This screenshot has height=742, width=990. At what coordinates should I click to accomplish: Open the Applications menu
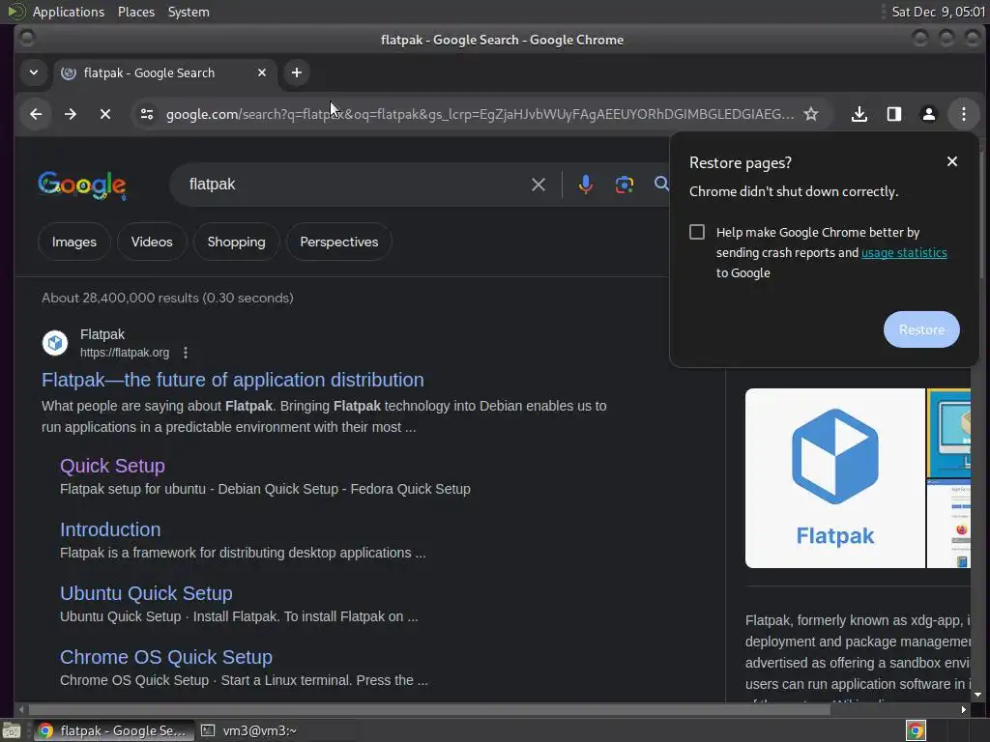point(69,12)
